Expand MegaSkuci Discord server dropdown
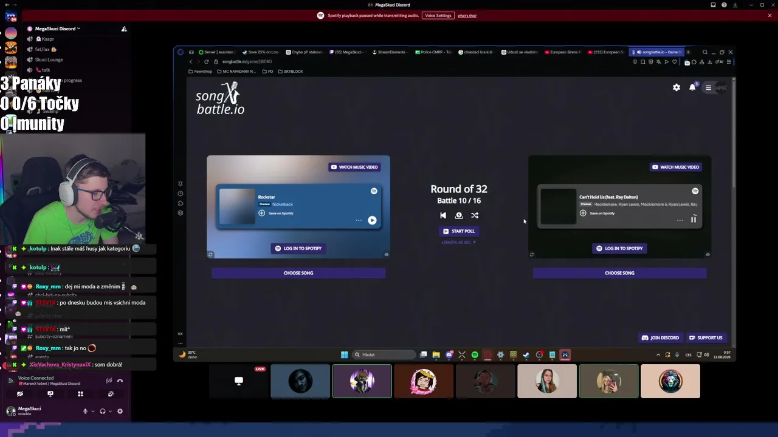This screenshot has height=437, width=778. pos(57,29)
